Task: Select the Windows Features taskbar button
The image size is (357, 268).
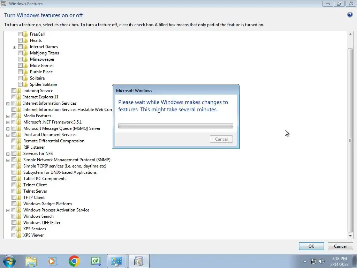Action: coord(139,261)
